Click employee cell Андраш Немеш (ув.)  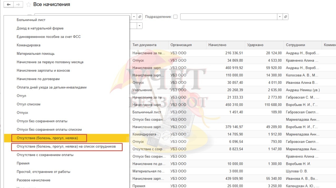point(303,90)
